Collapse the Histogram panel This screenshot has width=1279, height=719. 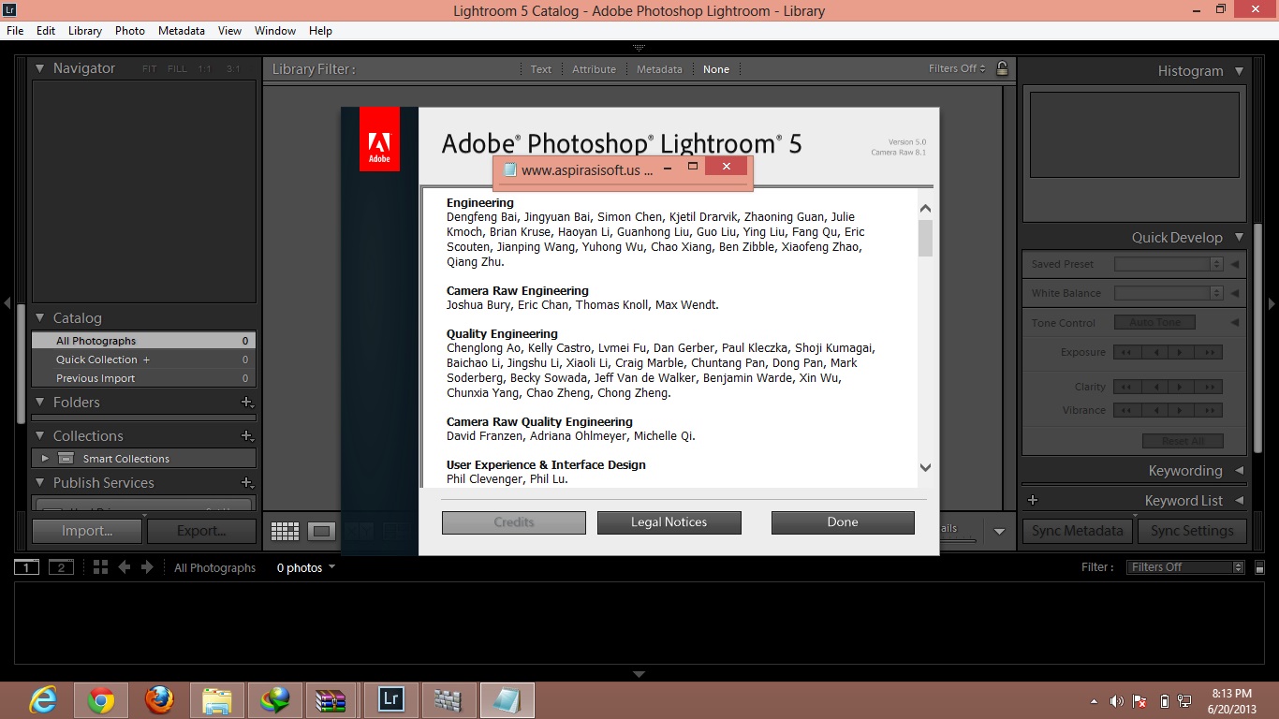click(1239, 71)
